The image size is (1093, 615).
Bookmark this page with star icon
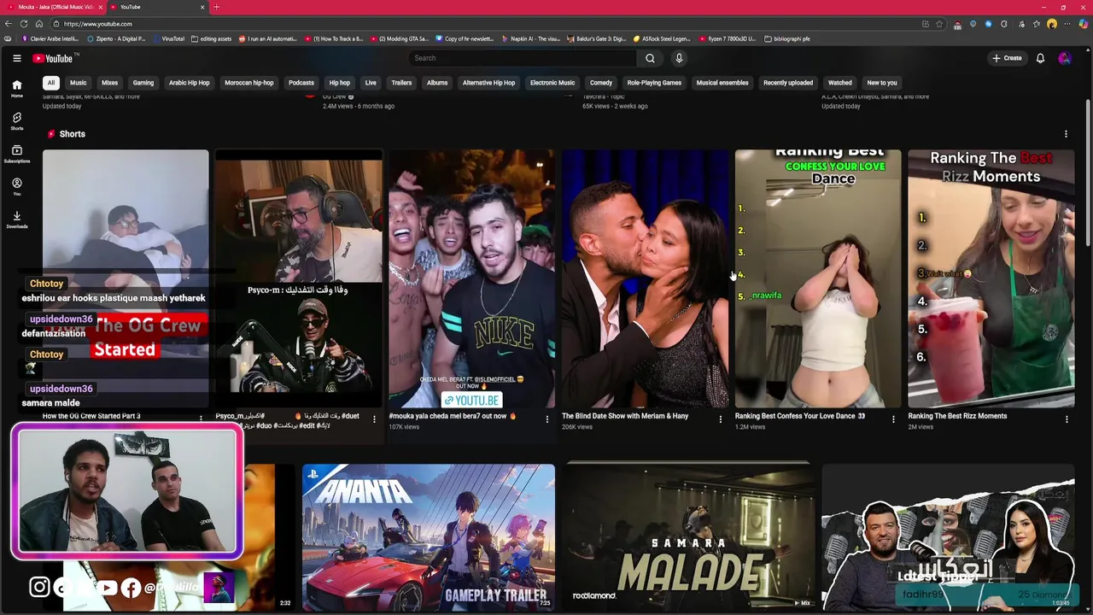click(939, 24)
